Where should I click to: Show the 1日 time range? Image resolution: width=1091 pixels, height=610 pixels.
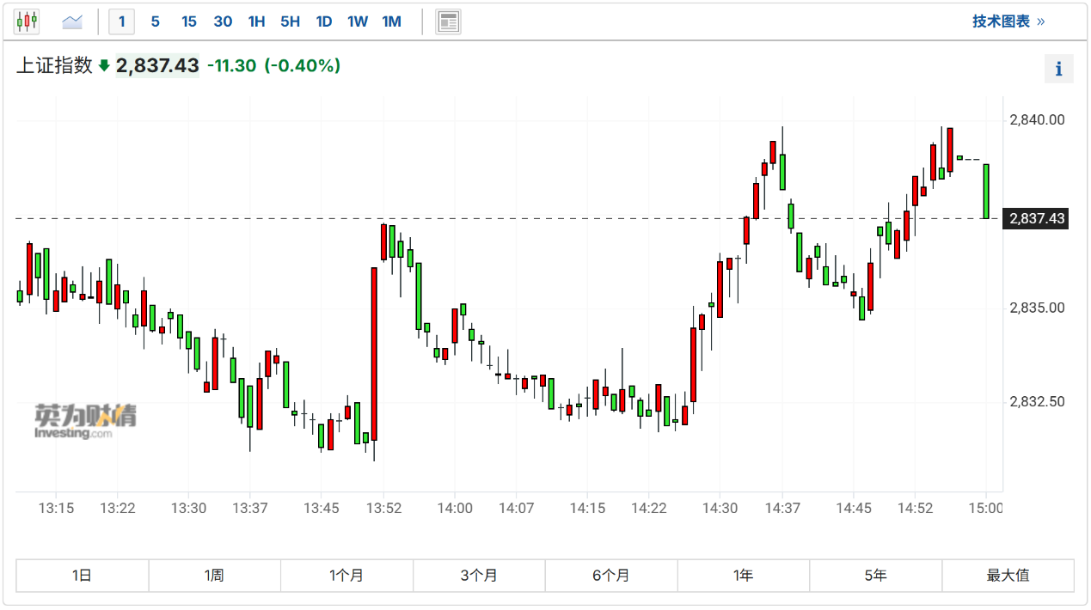(x=82, y=576)
